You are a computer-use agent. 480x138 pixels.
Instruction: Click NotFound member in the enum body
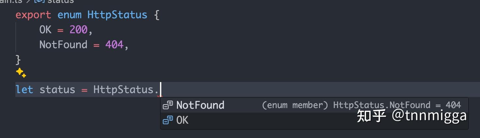(63, 45)
